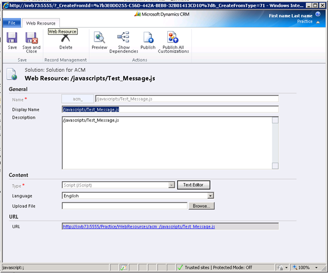The width and height of the screenshot is (328, 273).
Task: Open the Text Editor
Action: tap(193, 185)
